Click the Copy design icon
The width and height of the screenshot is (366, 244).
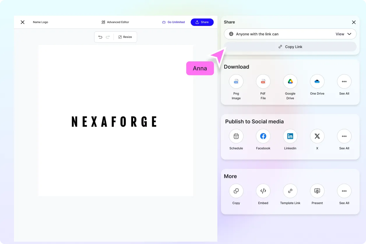pyautogui.click(x=236, y=191)
